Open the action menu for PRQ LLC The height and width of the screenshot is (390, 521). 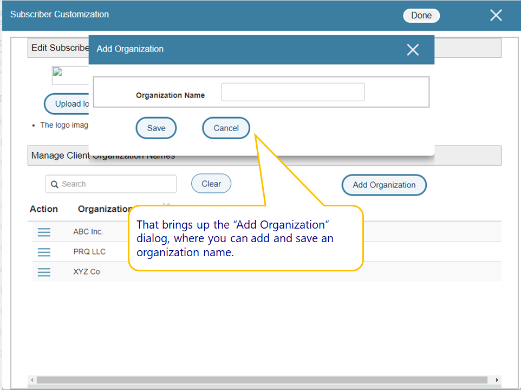pos(44,252)
